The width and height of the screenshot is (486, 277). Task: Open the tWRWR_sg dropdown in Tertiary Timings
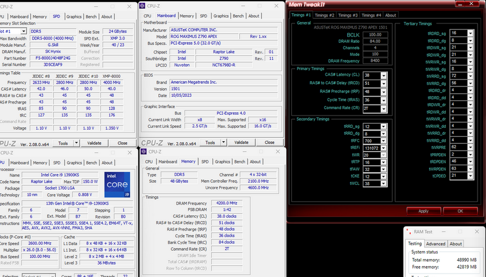pos(470,62)
